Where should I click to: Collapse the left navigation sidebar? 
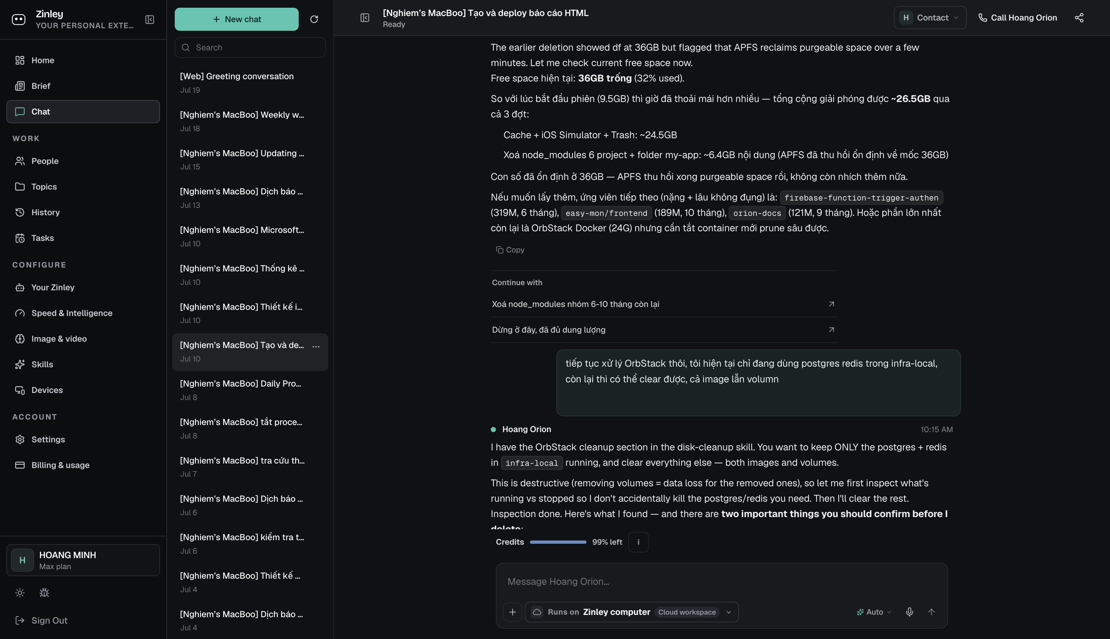click(x=149, y=19)
